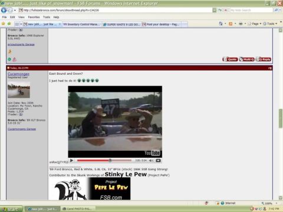The image size is (283, 212).
Task: Click the search magnifier icon
Action: click(x=276, y=10)
